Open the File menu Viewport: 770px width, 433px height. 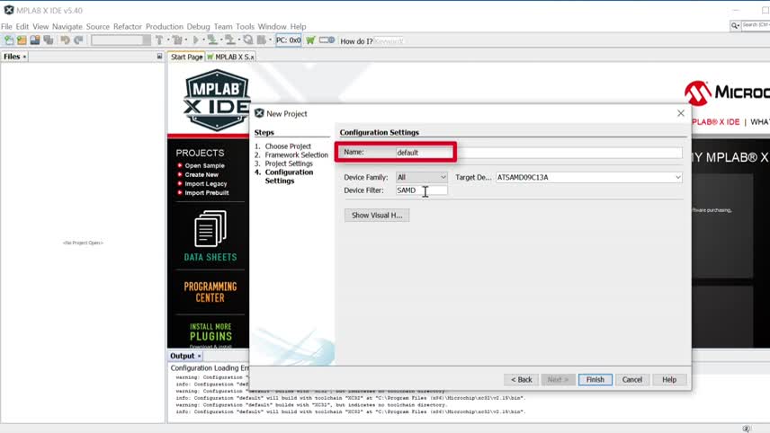[6, 26]
